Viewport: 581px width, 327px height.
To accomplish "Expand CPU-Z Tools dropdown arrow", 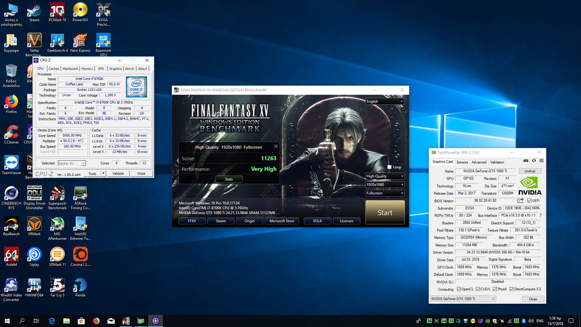I will [x=103, y=173].
